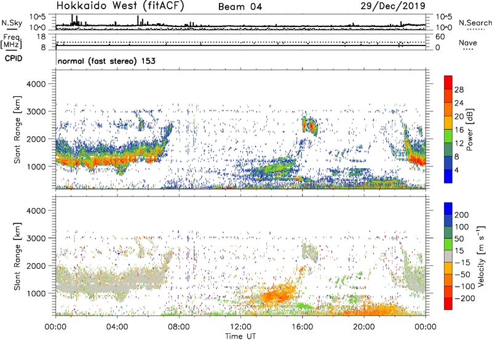Click 'normal (fast stereo) 153' text
This screenshot has height=340, width=492.
click(x=106, y=61)
